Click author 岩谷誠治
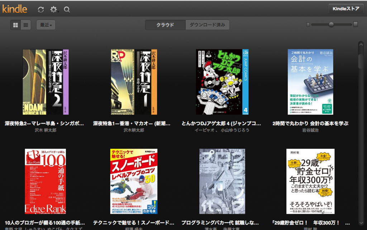Image resolution: width=367 pixels, height=230 pixels. click(x=310, y=130)
